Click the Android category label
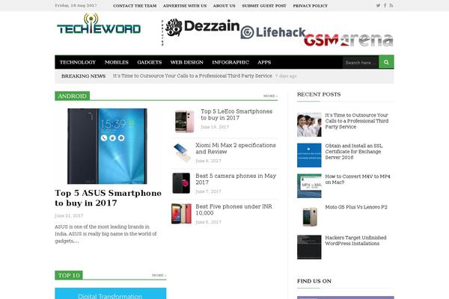 [72, 96]
